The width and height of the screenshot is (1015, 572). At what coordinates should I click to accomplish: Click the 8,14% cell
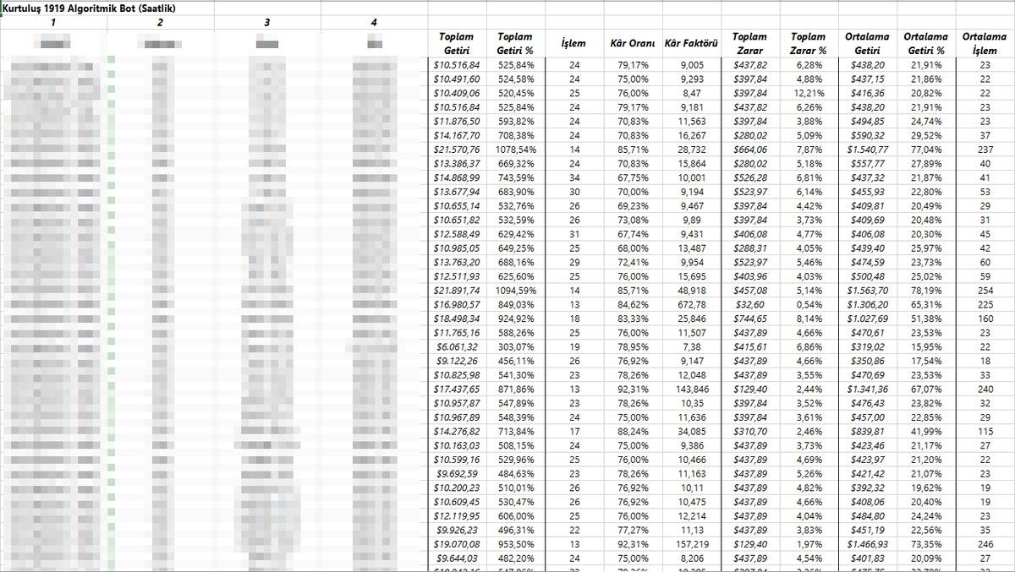click(809, 319)
